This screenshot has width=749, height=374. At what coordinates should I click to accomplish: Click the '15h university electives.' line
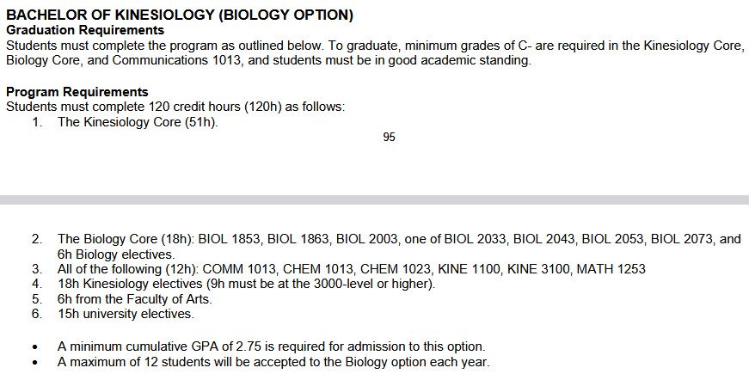click(126, 315)
